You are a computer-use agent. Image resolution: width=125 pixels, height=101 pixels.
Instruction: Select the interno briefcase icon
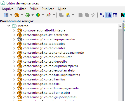coord(14,26)
